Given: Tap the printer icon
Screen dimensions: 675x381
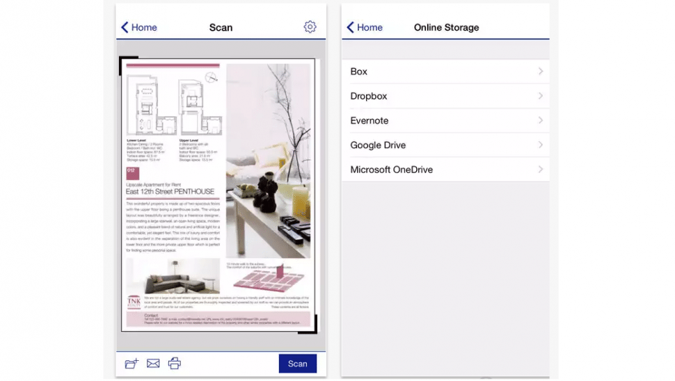Looking at the screenshot, I should tap(175, 364).
